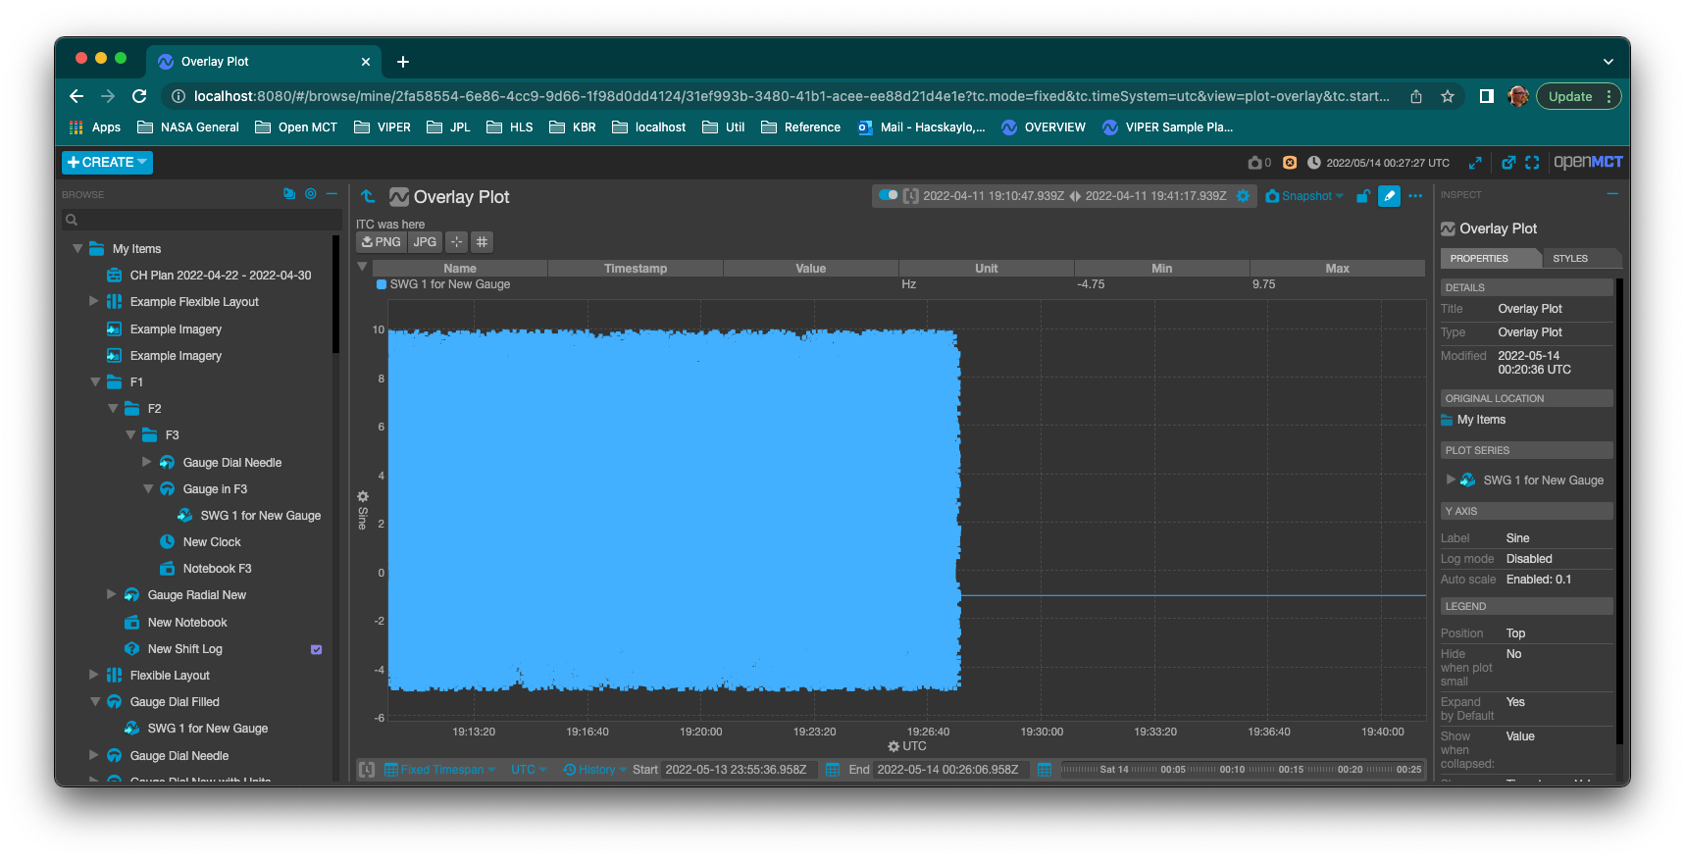Screen dimensions: 1685x859
Task: Open the UTC time system dropdown
Action: click(x=529, y=770)
